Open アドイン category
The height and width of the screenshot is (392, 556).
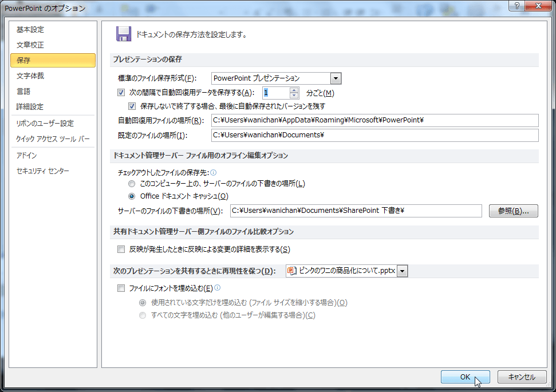click(x=53, y=155)
